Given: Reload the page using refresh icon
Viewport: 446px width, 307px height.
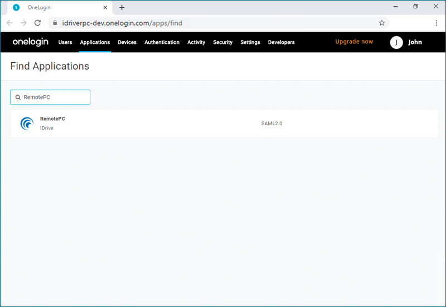Looking at the screenshot, I should tap(37, 23).
